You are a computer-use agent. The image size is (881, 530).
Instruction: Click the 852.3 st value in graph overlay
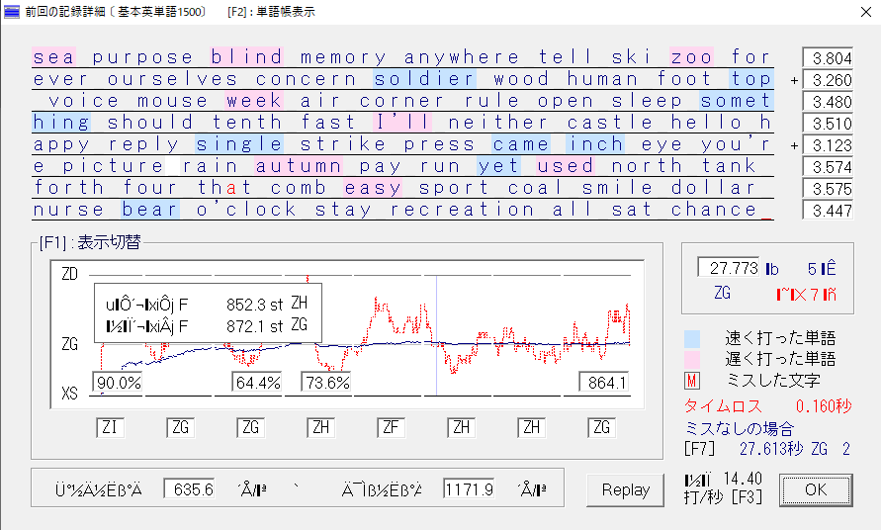(x=254, y=305)
